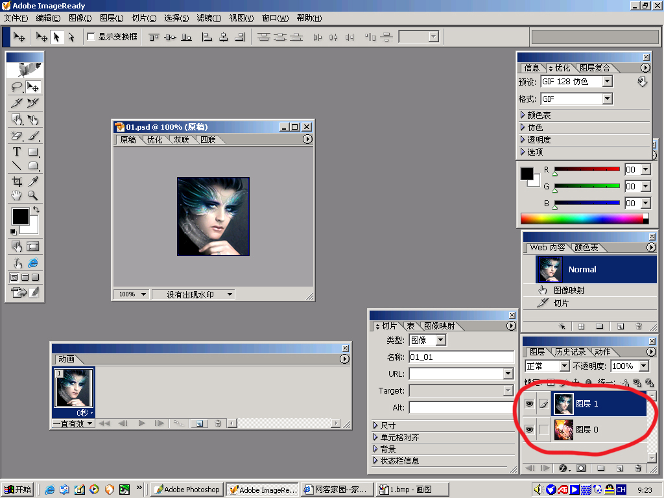Select the Crop tool
The width and height of the screenshot is (664, 498).
pyautogui.click(x=17, y=182)
